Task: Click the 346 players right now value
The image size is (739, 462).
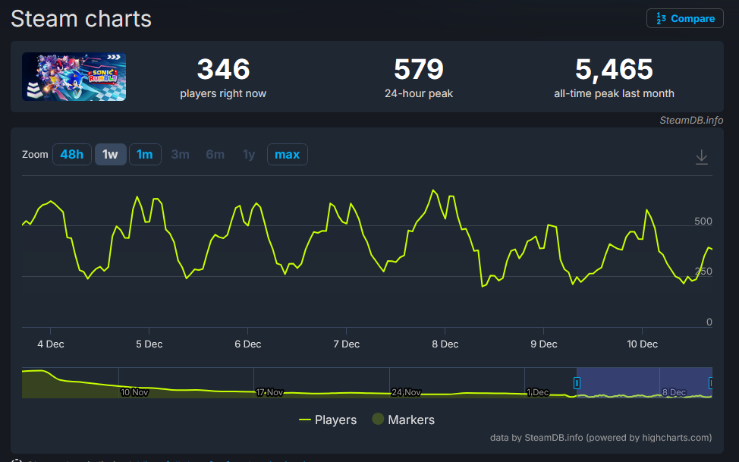Action: (223, 69)
